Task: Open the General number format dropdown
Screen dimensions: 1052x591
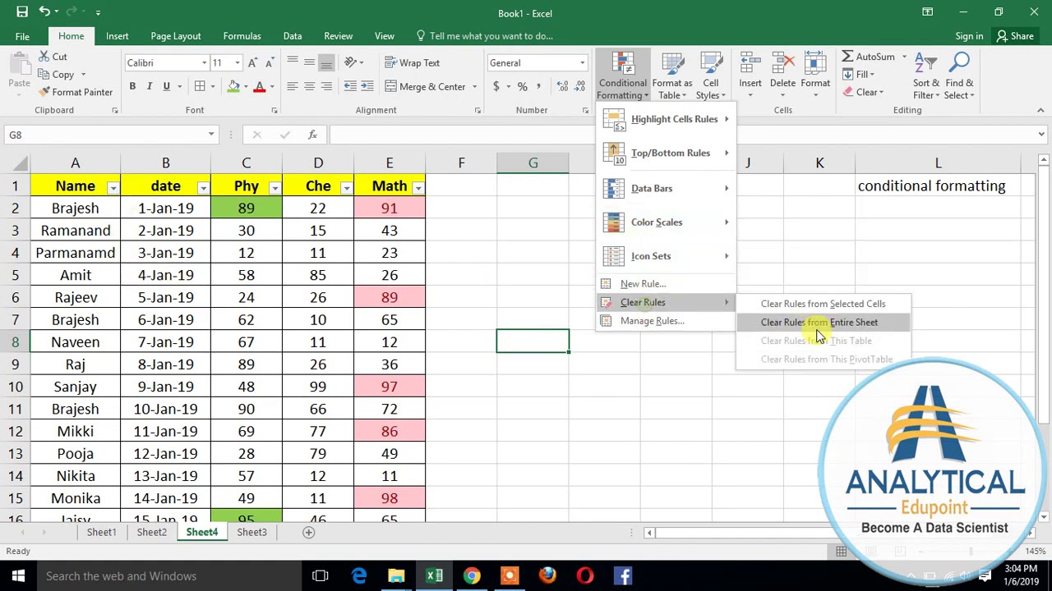Action: (x=582, y=63)
